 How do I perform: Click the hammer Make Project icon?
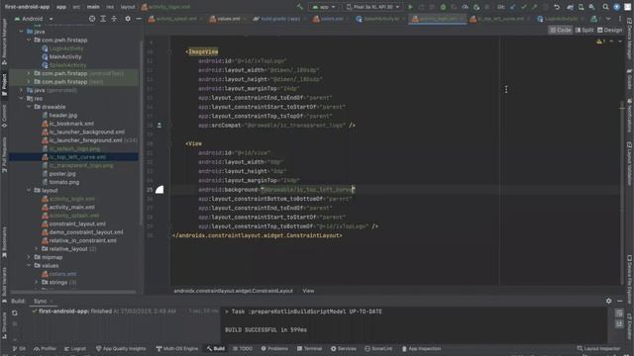[299, 7]
